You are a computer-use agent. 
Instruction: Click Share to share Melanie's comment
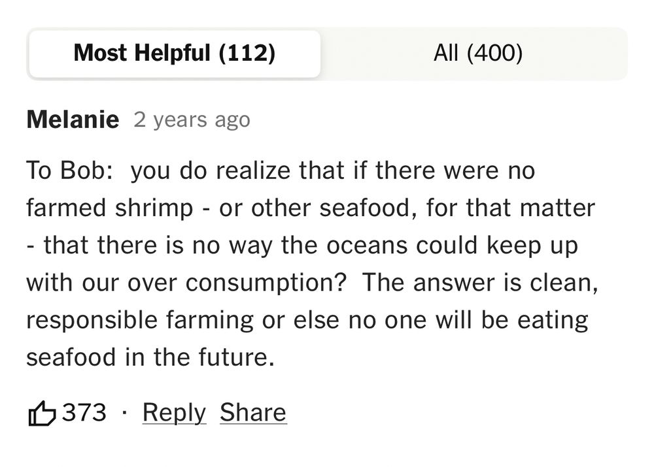click(x=253, y=412)
